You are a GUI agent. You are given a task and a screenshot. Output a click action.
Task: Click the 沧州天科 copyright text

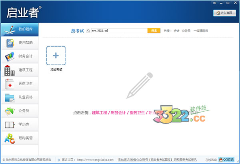(x=27, y=160)
